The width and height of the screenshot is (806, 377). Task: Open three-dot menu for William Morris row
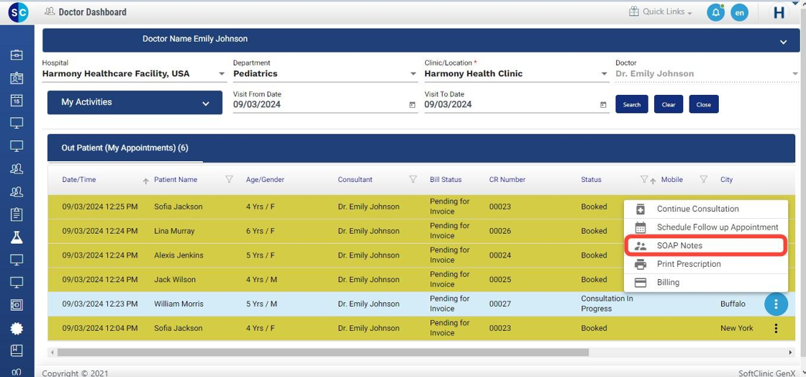pyautogui.click(x=776, y=304)
